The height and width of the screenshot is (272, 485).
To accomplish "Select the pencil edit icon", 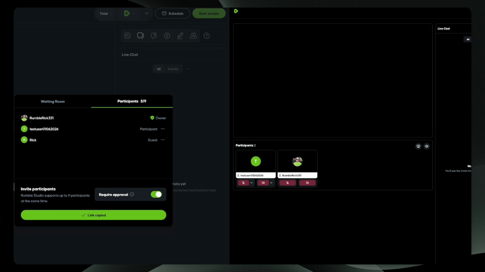I will 180,36.
